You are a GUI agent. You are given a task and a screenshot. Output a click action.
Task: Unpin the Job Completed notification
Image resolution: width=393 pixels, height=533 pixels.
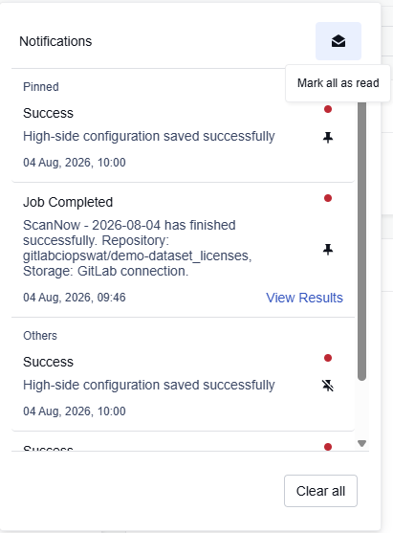click(328, 250)
